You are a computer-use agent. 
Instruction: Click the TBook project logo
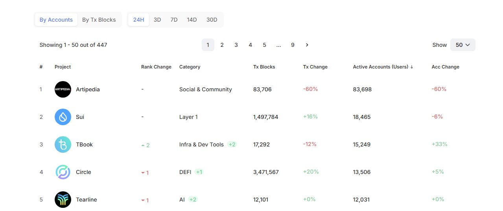click(x=63, y=144)
